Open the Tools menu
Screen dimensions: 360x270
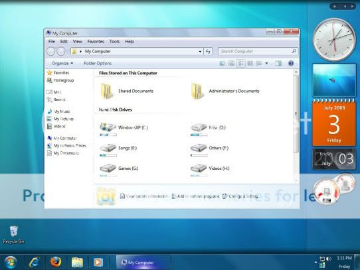(x=114, y=42)
